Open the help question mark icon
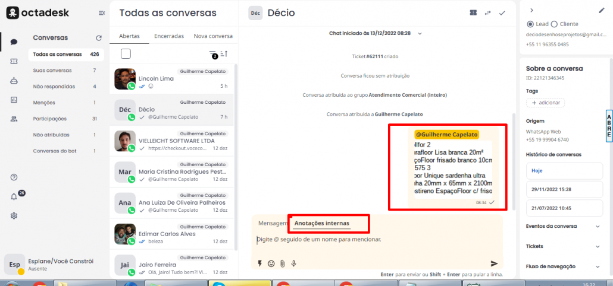The width and height of the screenshot is (613, 286). (x=14, y=177)
